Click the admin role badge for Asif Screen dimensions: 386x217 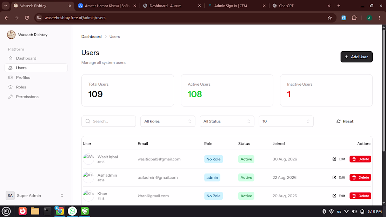tap(212, 177)
